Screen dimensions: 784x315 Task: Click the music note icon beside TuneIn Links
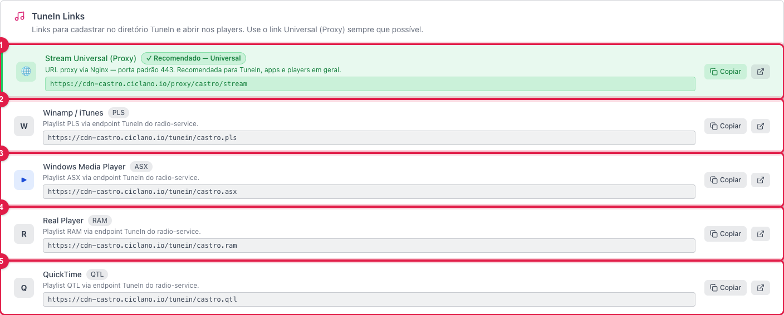click(19, 16)
